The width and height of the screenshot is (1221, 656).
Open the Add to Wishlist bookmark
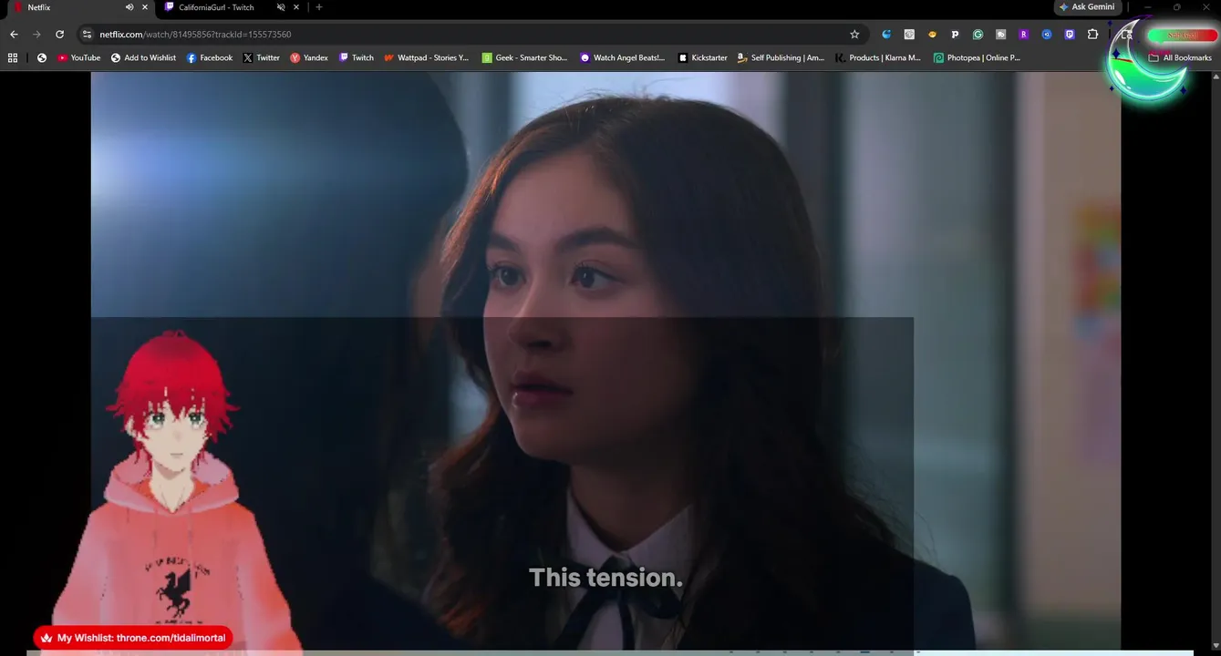point(143,57)
